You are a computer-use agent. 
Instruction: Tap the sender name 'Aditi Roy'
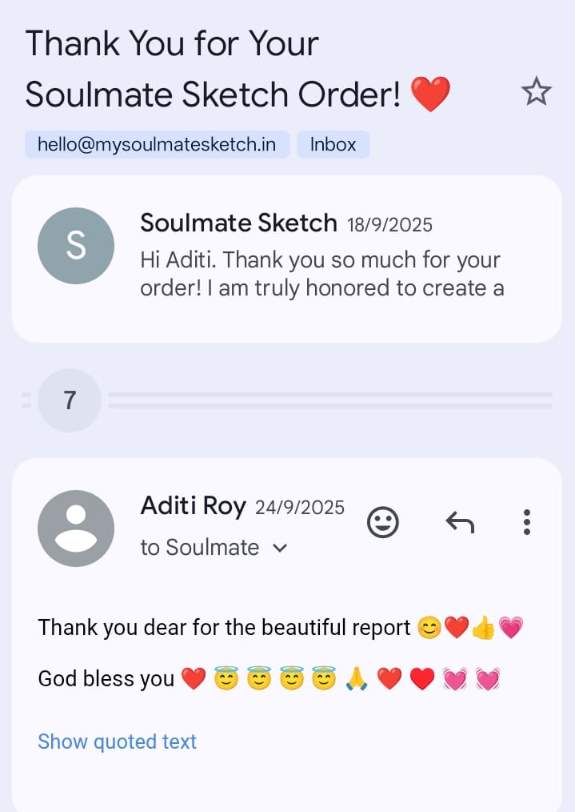point(193,505)
